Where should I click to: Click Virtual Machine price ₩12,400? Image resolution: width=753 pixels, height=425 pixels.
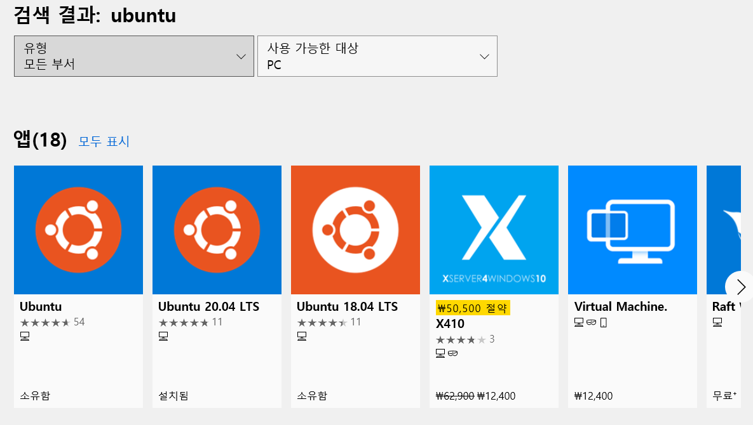coord(594,396)
